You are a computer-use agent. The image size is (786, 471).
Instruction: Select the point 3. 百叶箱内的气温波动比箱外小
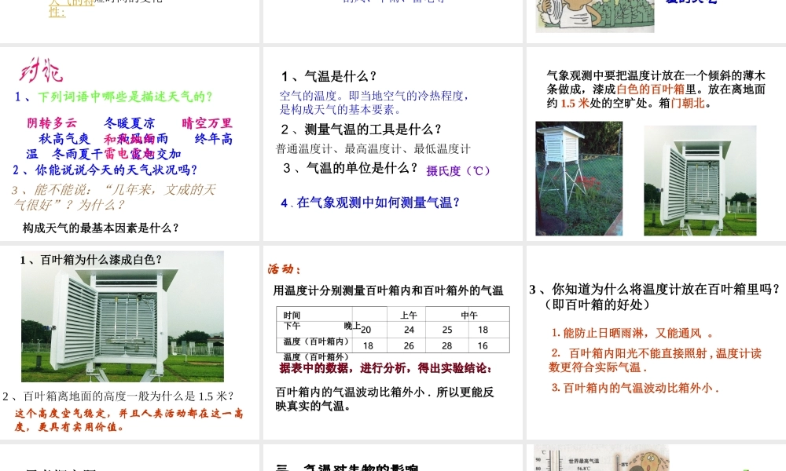click(x=635, y=388)
